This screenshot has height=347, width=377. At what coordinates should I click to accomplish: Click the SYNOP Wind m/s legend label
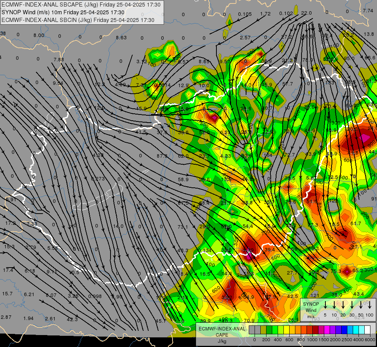click(311, 310)
